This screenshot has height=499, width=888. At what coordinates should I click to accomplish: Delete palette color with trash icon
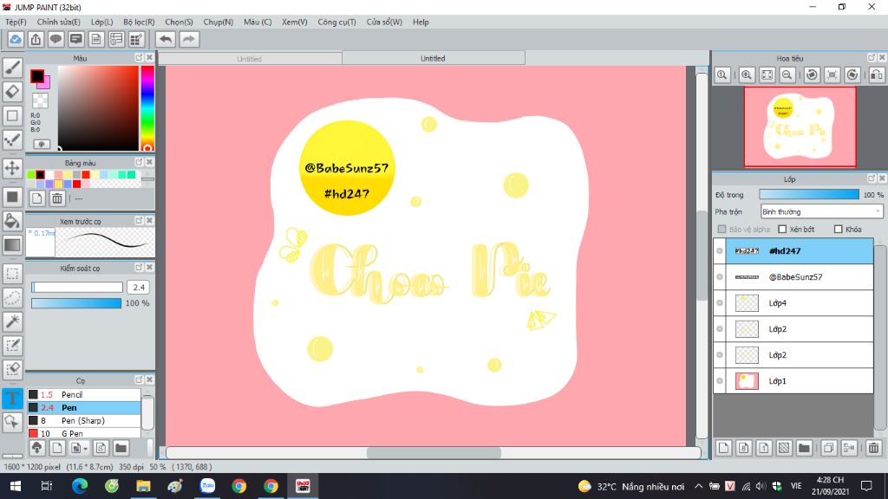tap(57, 198)
